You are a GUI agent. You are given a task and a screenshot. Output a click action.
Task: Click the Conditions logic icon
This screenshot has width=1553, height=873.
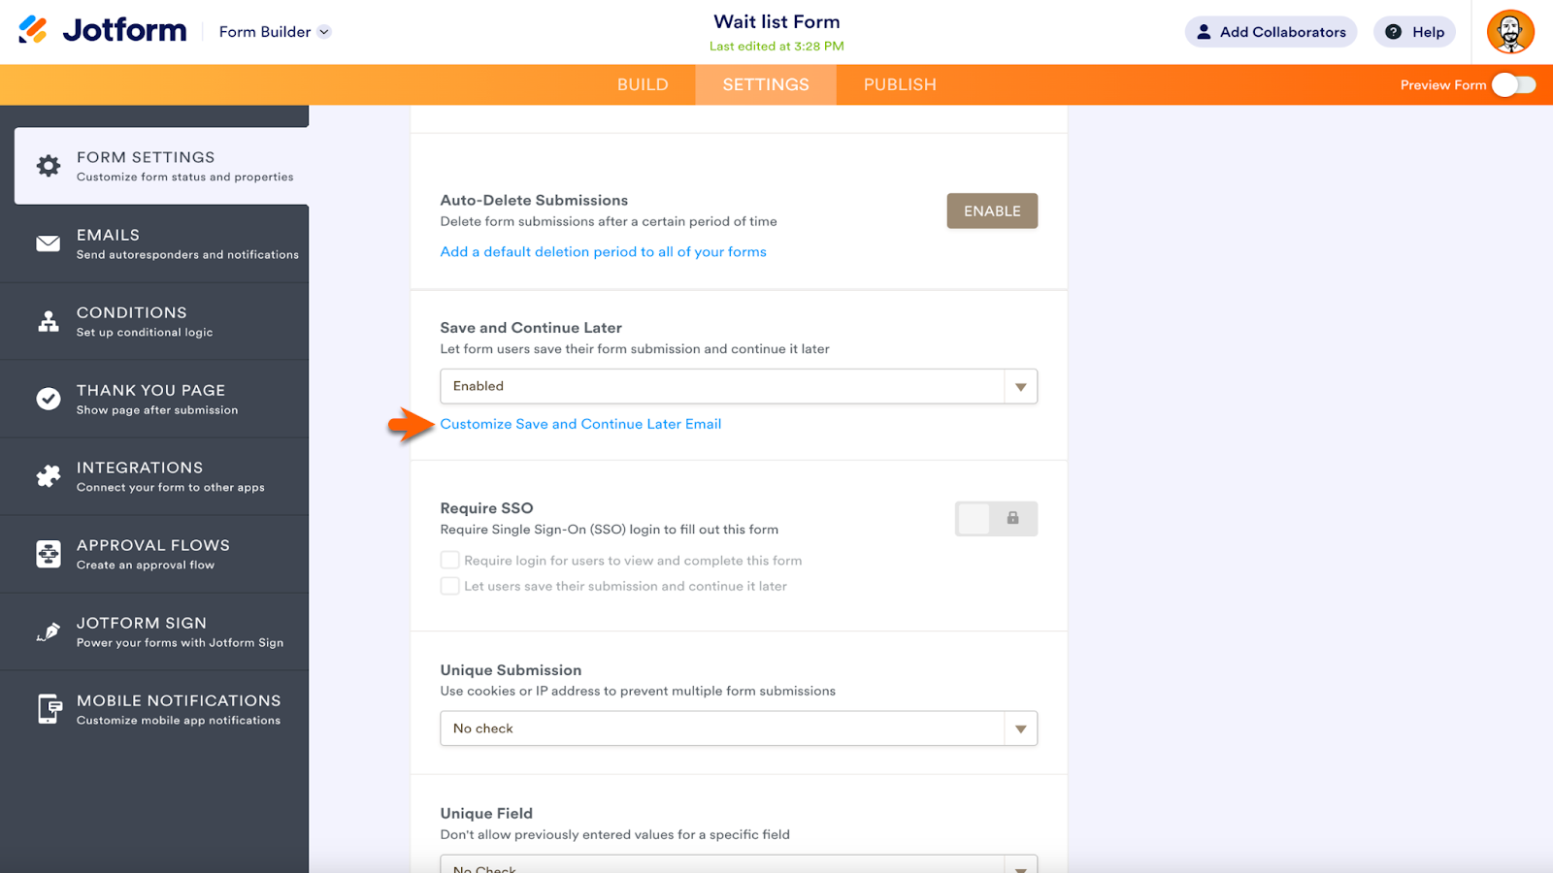point(49,321)
